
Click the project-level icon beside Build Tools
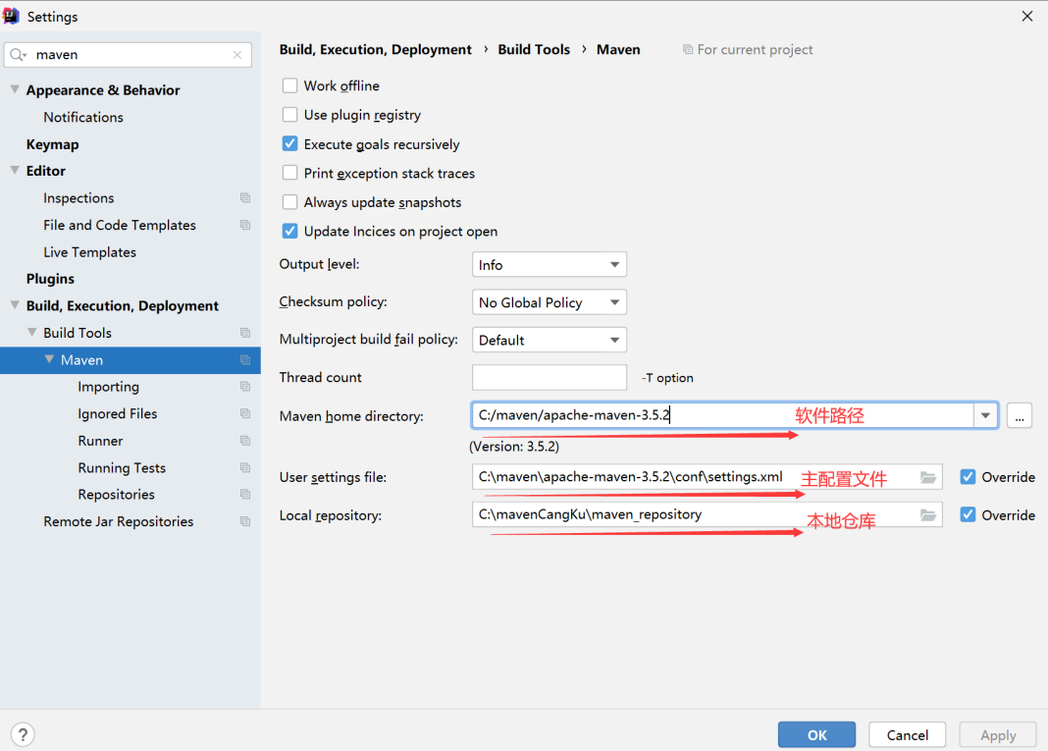tap(245, 333)
